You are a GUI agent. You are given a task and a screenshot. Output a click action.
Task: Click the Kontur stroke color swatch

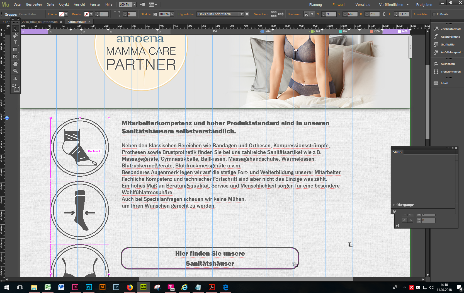click(x=87, y=14)
